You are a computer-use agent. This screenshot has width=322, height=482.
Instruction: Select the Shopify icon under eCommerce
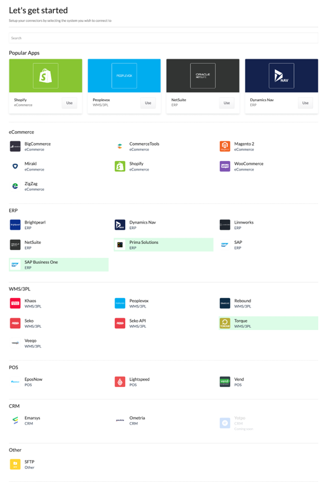pyautogui.click(x=120, y=166)
